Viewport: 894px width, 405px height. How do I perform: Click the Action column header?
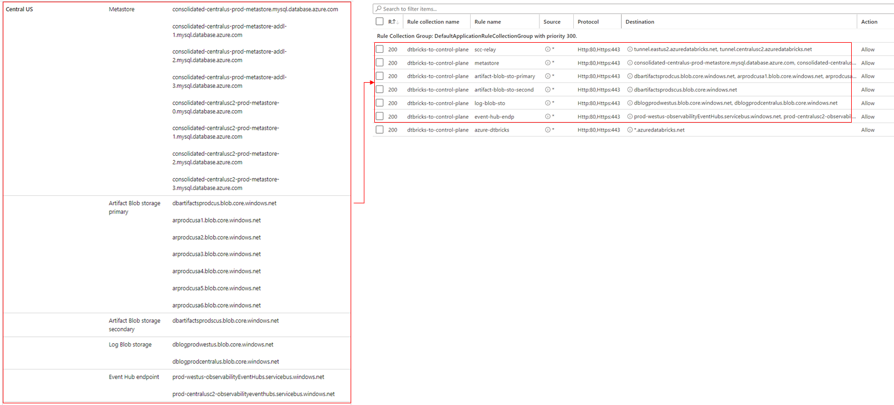tap(869, 22)
